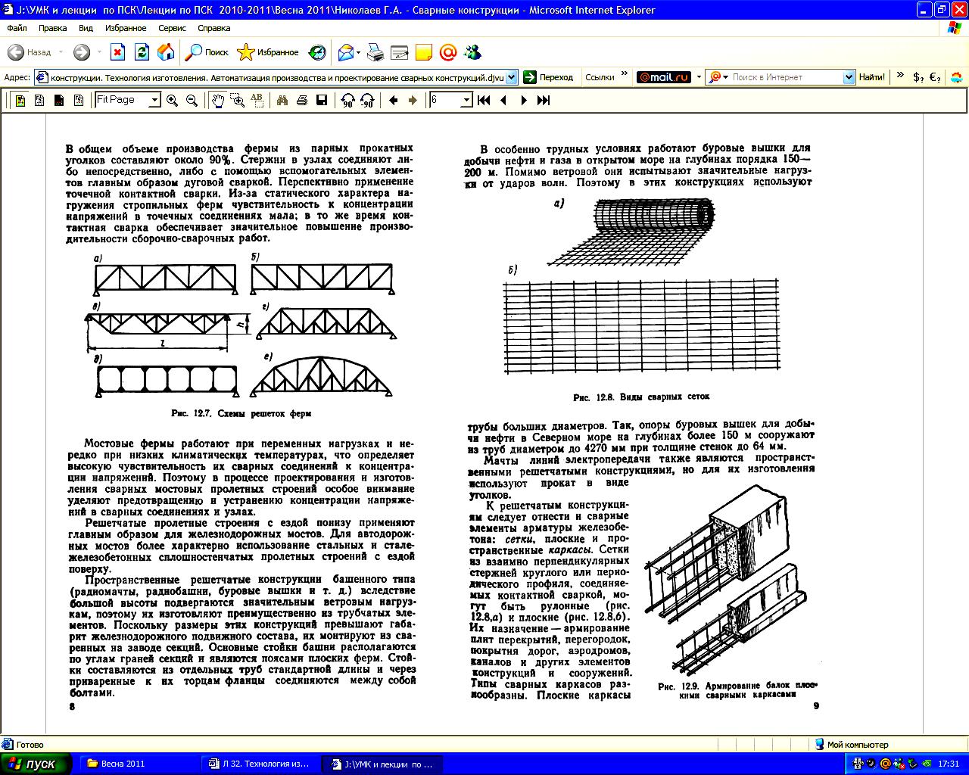
Task: Switch to Л 32. Технология taskbar window
Action: 260,764
